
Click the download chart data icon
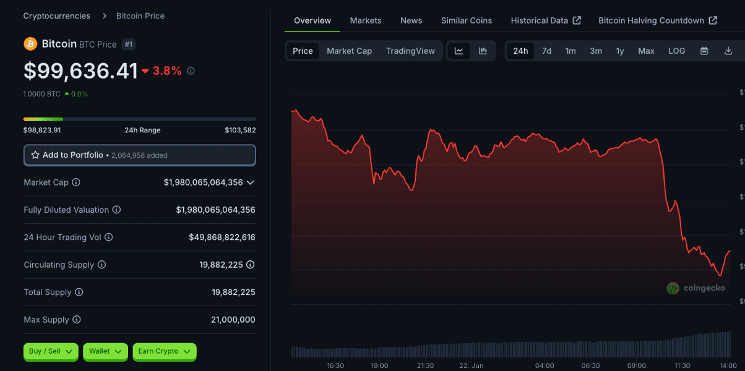click(728, 51)
